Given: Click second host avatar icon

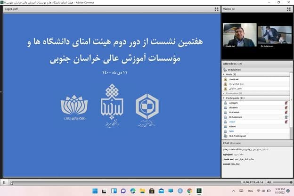Looking at the screenshot, I should click(x=226, y=84).
